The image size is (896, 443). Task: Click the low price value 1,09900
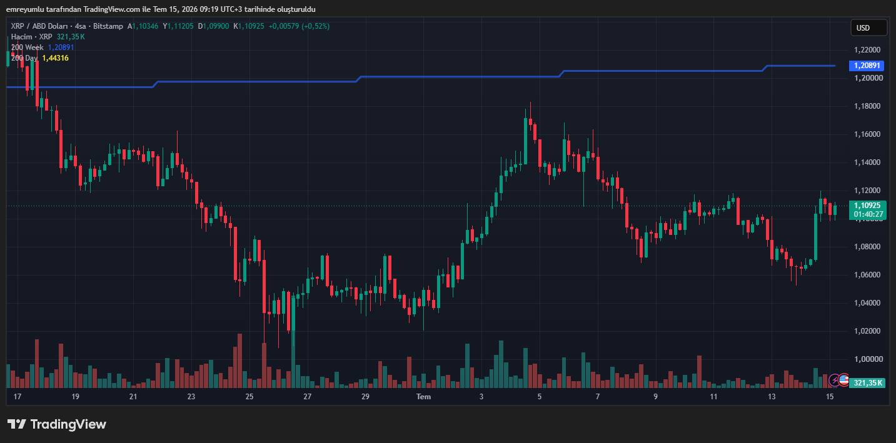[217, 26]
